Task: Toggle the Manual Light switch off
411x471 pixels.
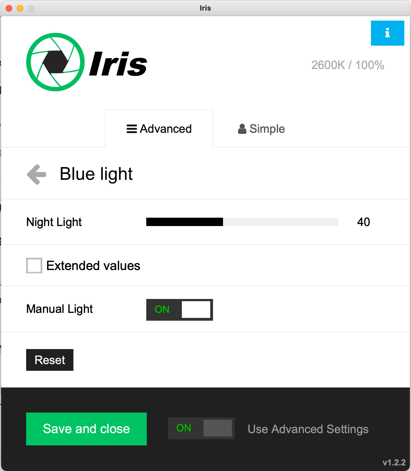Action: click(x=180, y=310)
